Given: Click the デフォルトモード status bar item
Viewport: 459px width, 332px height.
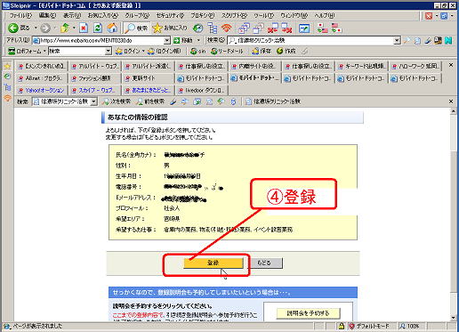Looking at the screenshot, I should [369, 327].
